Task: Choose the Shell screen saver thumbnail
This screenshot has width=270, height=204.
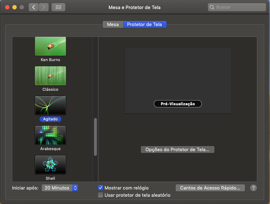Action: [50, 165]
